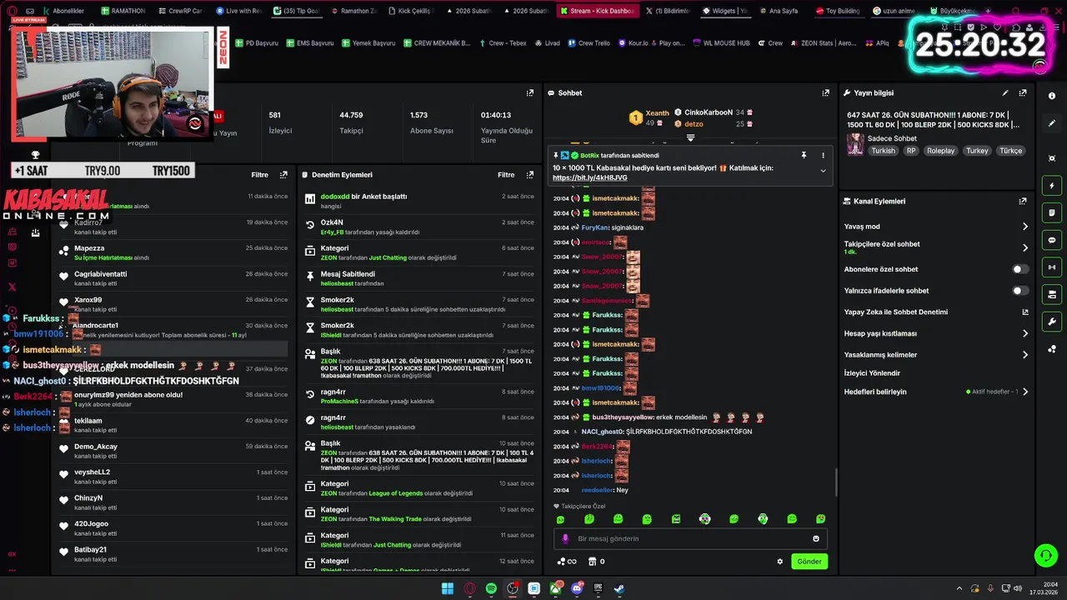The image size is (1067, 600).
Task: Open Discord from the taskbar
Action: (x=577, y=588)
